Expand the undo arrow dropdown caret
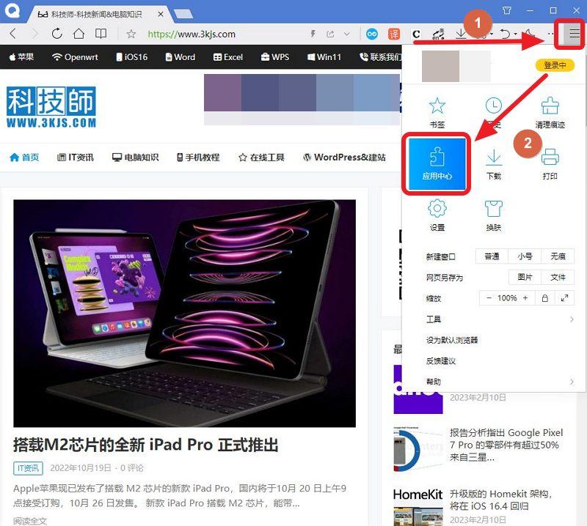Screen dimensions: 587x526 point(516,34)
